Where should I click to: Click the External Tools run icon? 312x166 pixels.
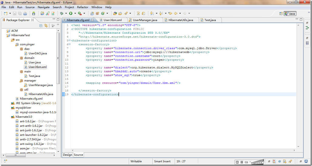[80, 13]
